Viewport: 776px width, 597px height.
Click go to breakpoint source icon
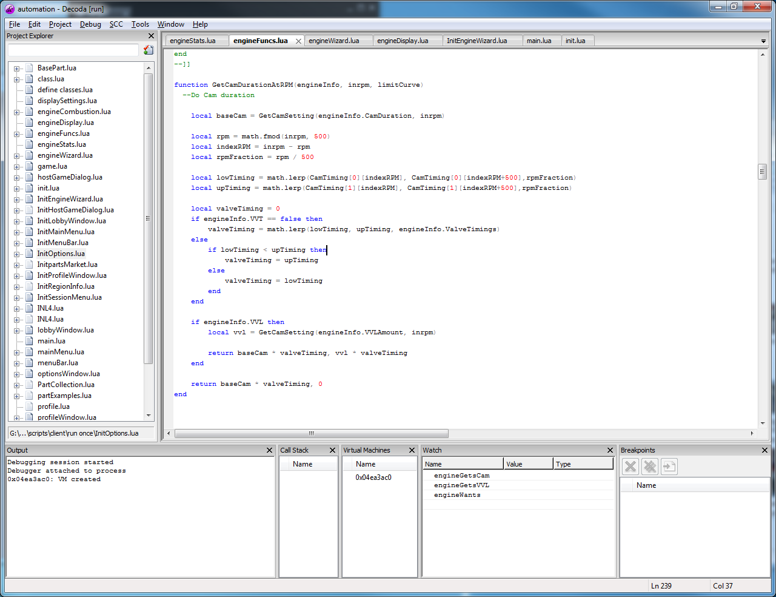[669, 466]
